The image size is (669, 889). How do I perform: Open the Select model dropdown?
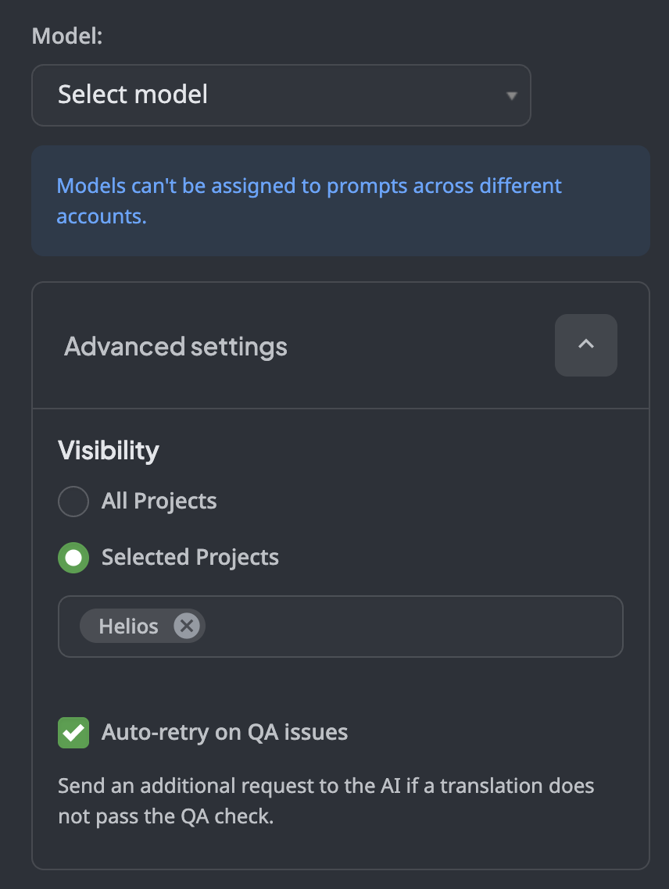click(x=281, y=95)
